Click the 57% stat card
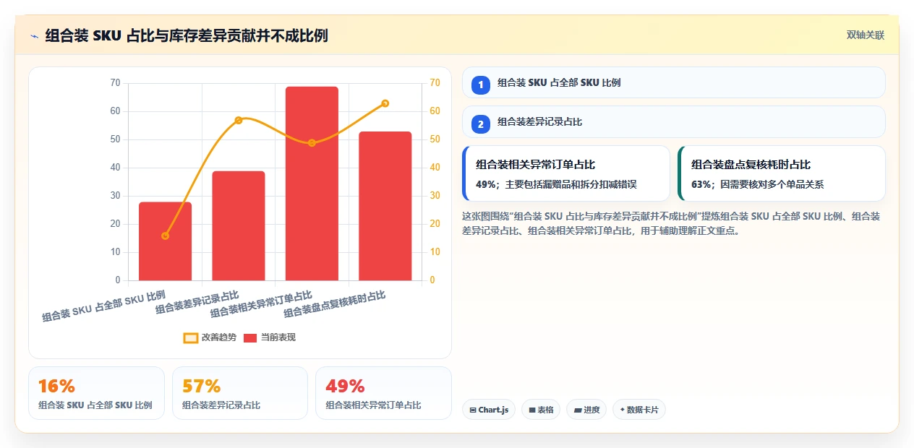Viewport: 914px width, 448px height. click(x=240, y=393)
